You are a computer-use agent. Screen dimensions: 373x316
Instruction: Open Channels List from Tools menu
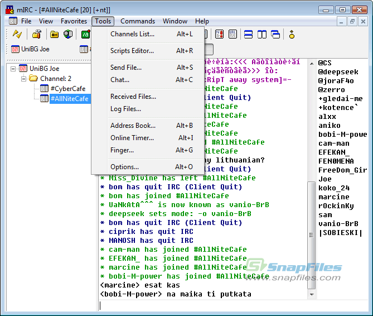tap(132, 34)
